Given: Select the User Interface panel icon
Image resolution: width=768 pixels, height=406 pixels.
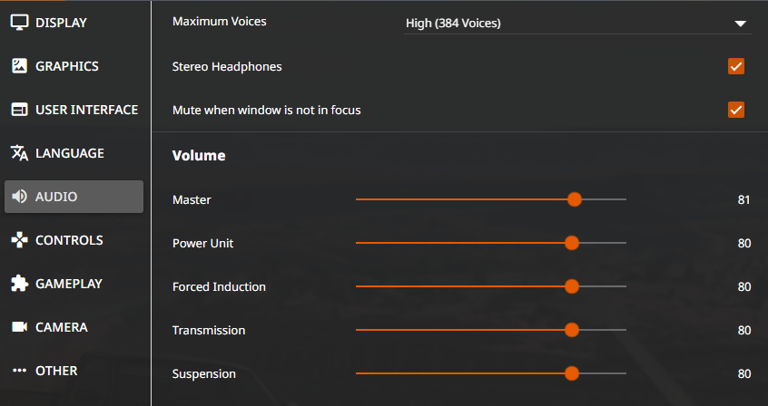Looking at the screenshot, I should 20,110.
